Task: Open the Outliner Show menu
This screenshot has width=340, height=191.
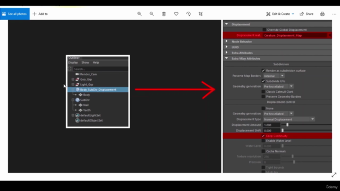Action: click(85, 63)
